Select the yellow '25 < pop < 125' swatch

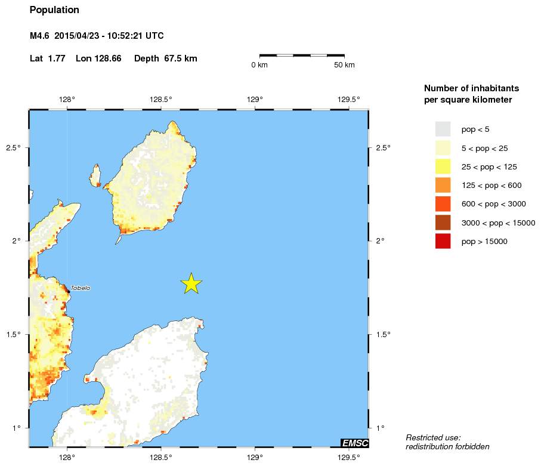tap(443, 166)
